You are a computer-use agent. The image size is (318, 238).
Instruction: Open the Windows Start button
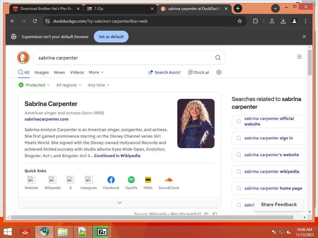point(8,232)
